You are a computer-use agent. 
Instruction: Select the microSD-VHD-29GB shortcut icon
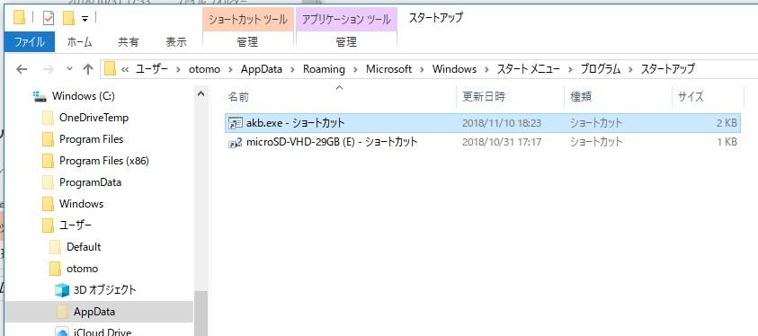pyautogui.click(x=236, y=143)
